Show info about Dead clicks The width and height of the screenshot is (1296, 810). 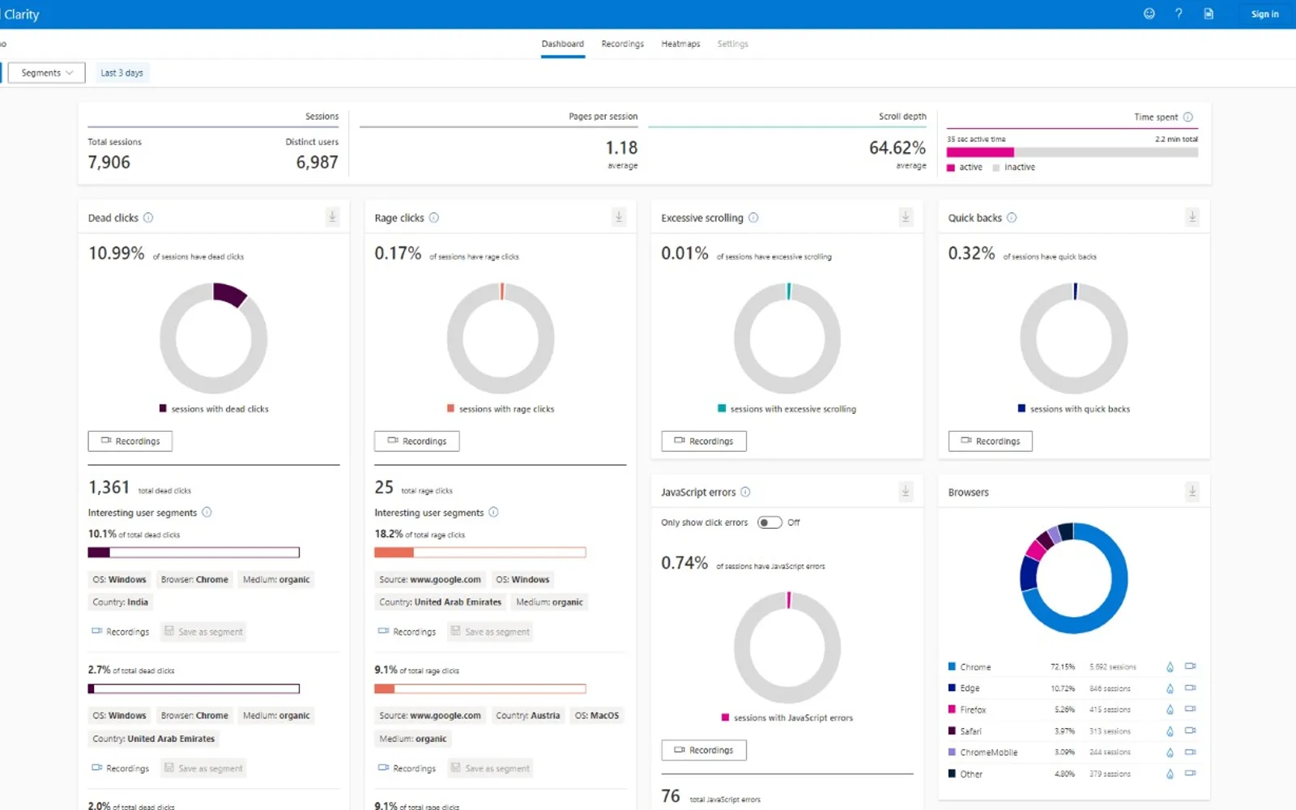click(x=148, y=218)
